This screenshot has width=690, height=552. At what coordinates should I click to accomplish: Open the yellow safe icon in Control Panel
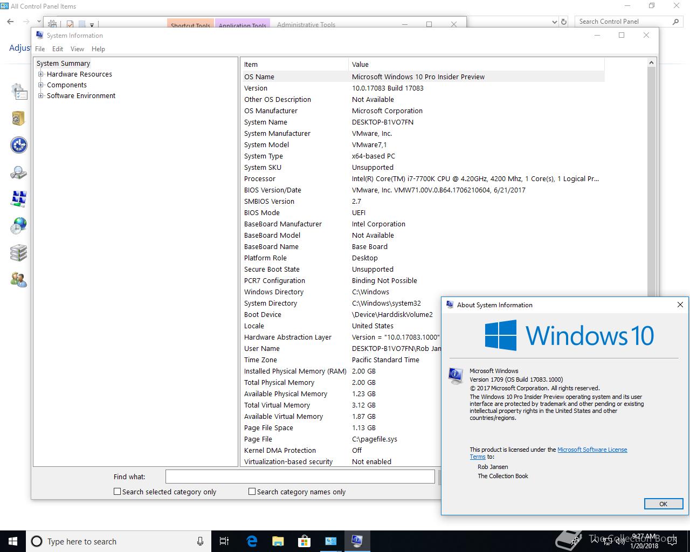(x=18, y=118)
